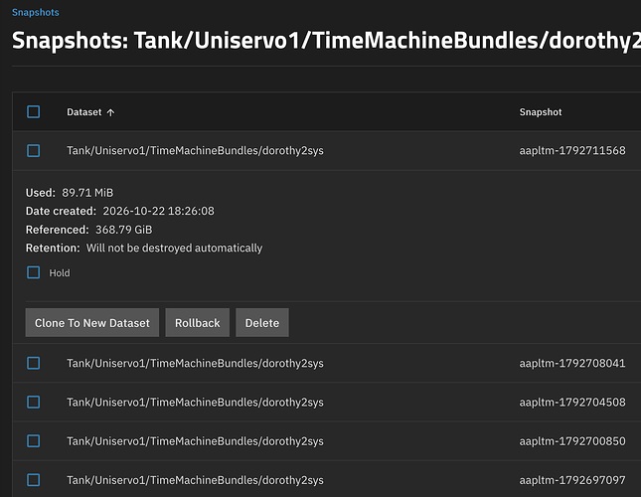
Task: Click the page title Snapshots heading
Action: (326, 41)
